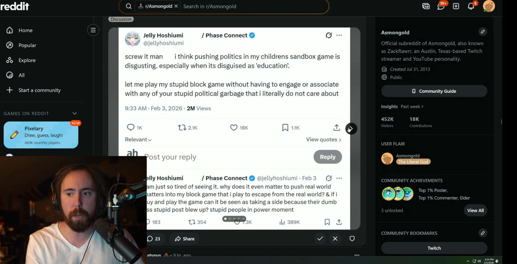517x264 pixels.
Task: Go to next image in gallery
Action: point(351,129)
